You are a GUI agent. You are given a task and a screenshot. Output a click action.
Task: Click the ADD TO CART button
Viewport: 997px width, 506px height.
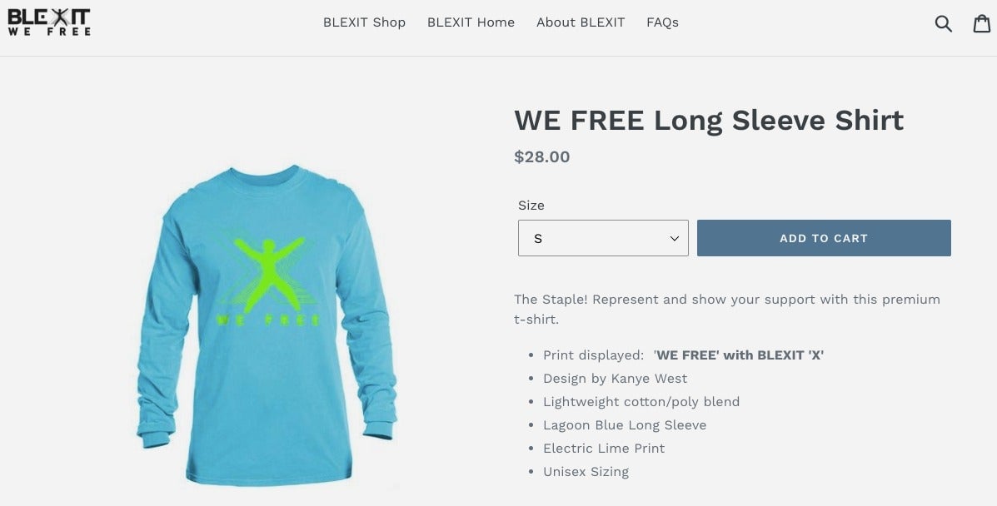point(824,238)
